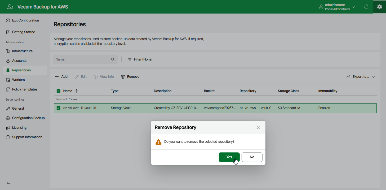Click the Enabled immutability cell
Image resolution: width=386 pixels, height=190 pixels.
[324, 108]
